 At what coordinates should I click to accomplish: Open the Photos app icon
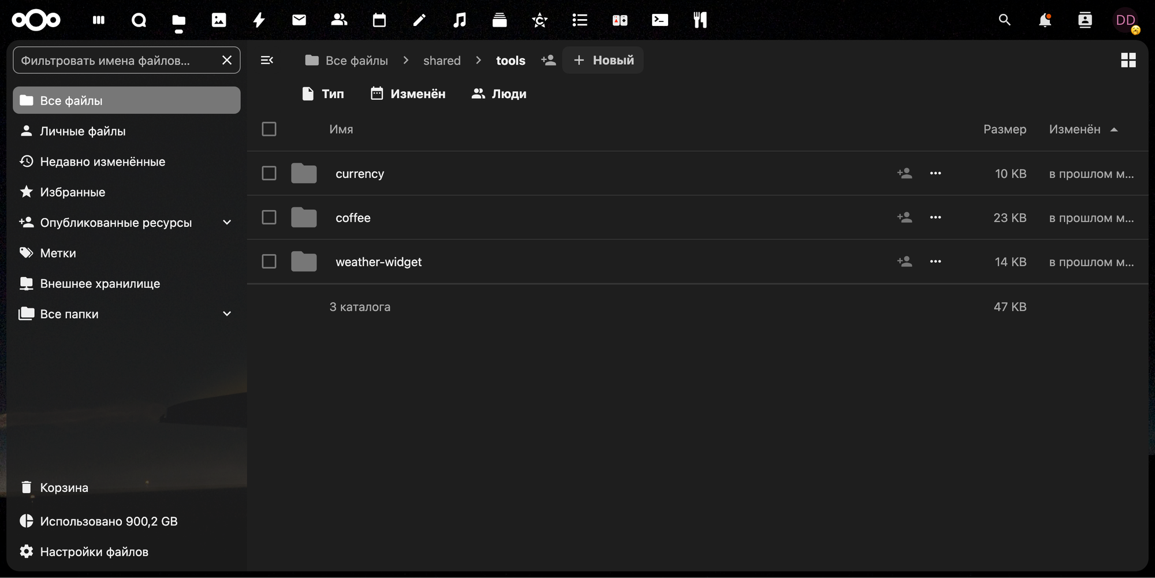219,20
